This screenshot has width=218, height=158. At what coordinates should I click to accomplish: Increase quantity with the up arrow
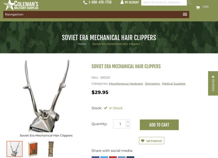[x=128, y=122]
